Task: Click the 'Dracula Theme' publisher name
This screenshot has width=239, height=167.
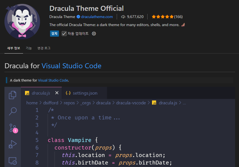Action: click(x=62, y=17)
